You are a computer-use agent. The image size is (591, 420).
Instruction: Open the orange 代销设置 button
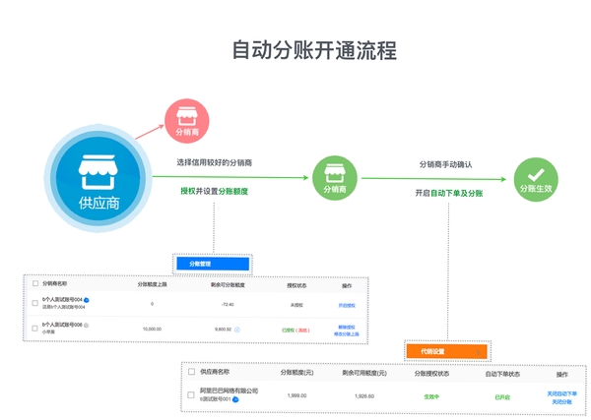click(x=446, y=351)
